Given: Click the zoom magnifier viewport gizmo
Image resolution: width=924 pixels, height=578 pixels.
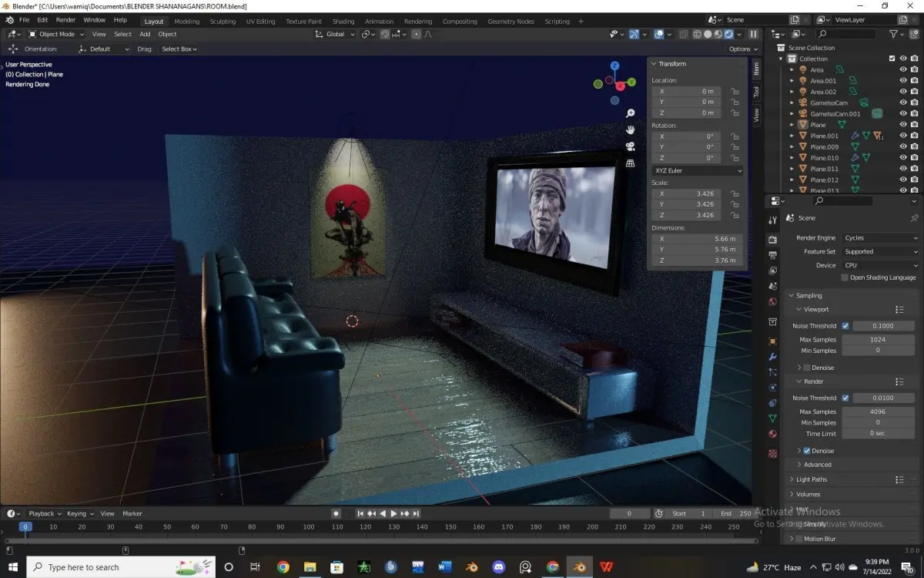Looking at the screenshot, I should pos(630,114).
